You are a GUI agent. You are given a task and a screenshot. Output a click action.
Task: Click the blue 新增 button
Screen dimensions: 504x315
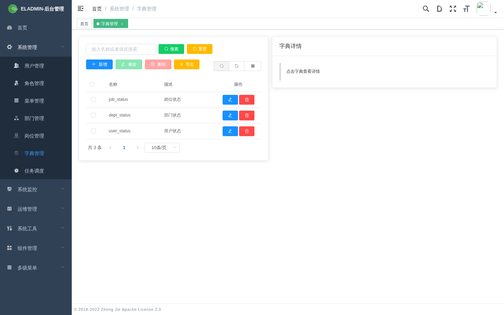pos(99,64)
